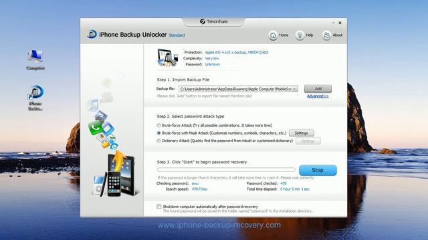Click the 'Password checked' count 478
The width and height of the screenshot is (428, 240).
pyautogui.click(x=284, y=183)
